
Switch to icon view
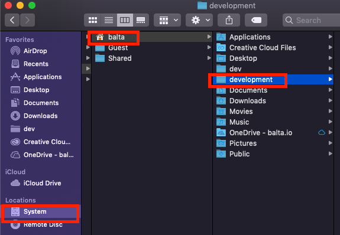(93, 20)
